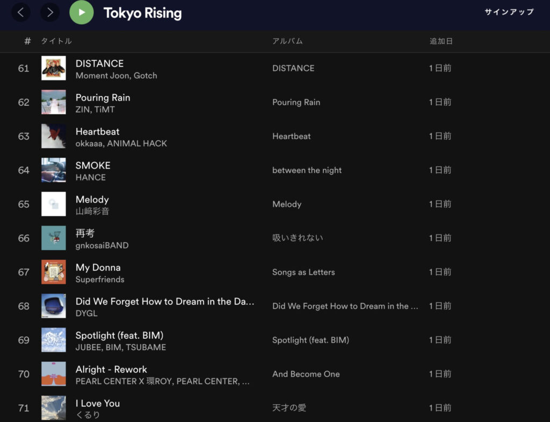Open artist 山﨑彩音
Screen dimensions: 550x422
(92, 212)
